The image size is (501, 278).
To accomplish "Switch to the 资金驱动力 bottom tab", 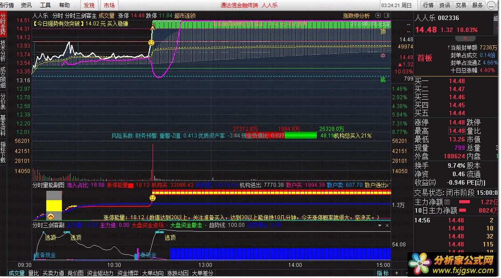I will tap(100, 273).
